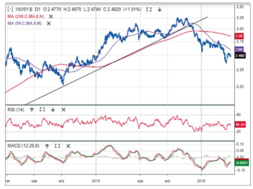Move the main price pane down
This screenshot has width=253, height=189.
coord(160,10)
